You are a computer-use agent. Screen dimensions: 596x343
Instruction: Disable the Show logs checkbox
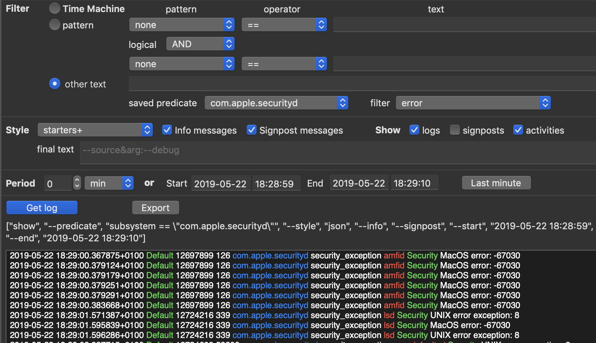[414, 130]
